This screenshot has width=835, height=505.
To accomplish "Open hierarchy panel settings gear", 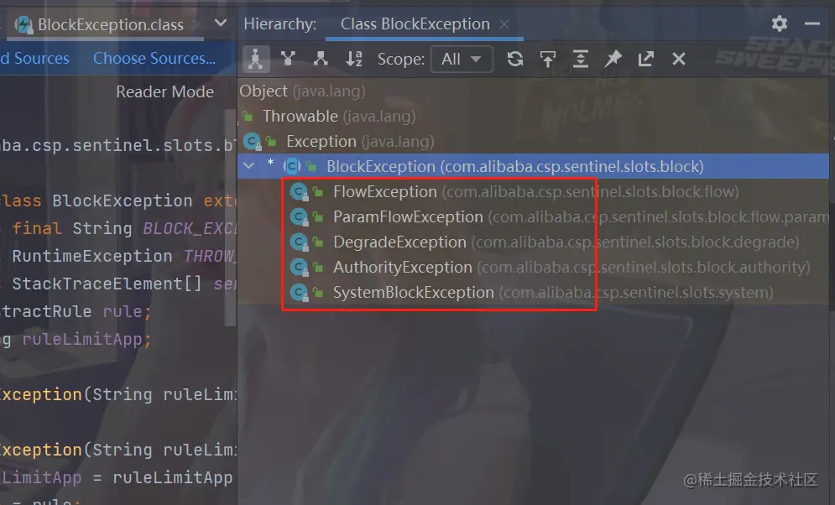I will click(780, 23).
